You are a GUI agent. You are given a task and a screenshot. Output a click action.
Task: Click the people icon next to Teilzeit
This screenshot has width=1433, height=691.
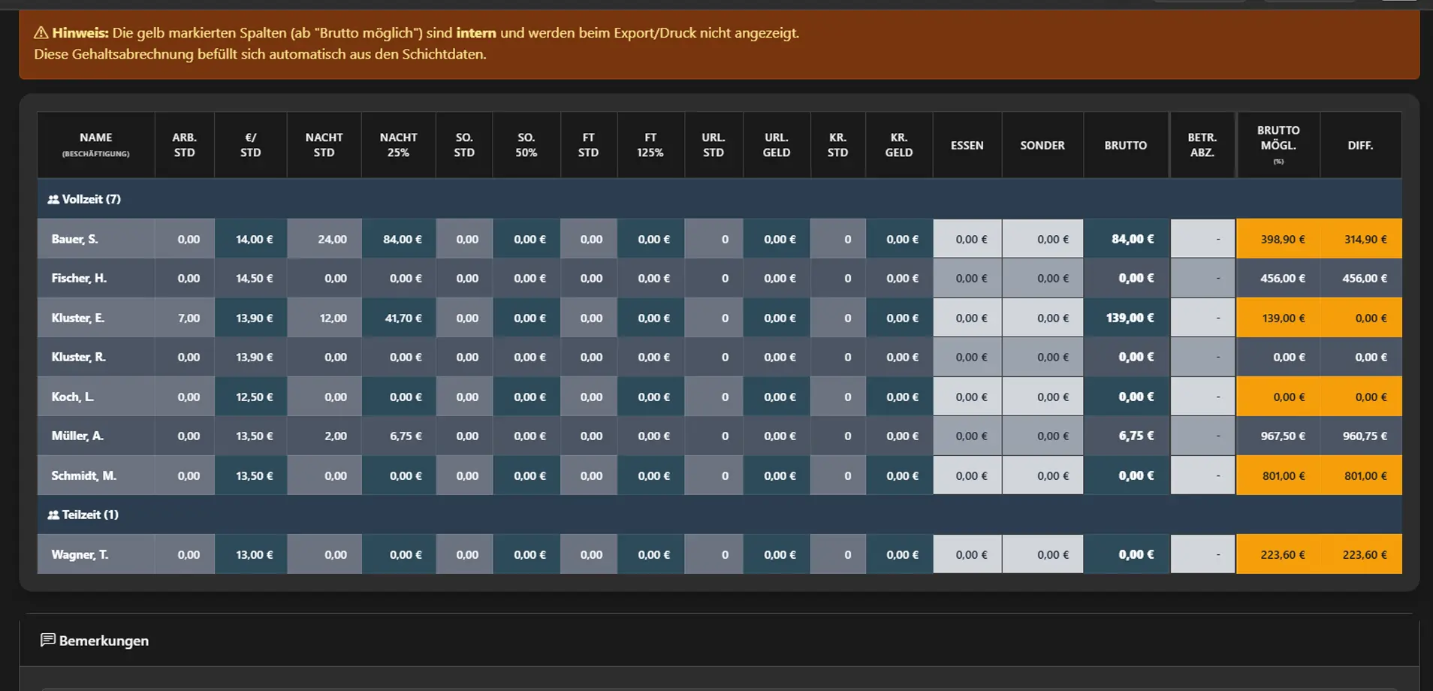tap(53, 515)
